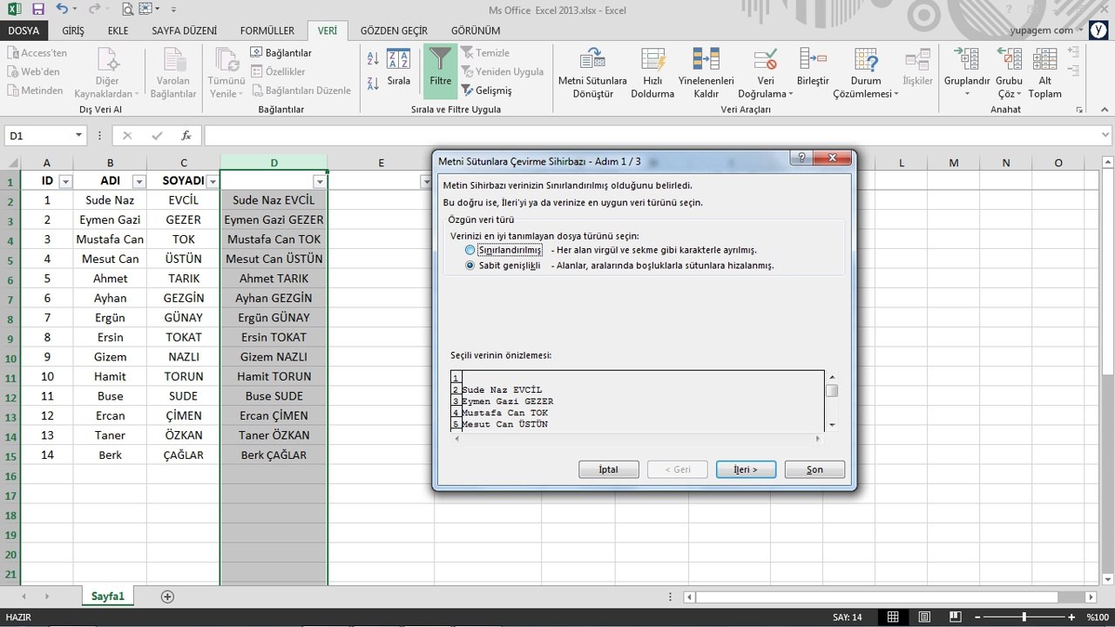
Task: Click the Save icon in the Quick Access toolbar
Action: pyautogui.click(x=37, y=10)
